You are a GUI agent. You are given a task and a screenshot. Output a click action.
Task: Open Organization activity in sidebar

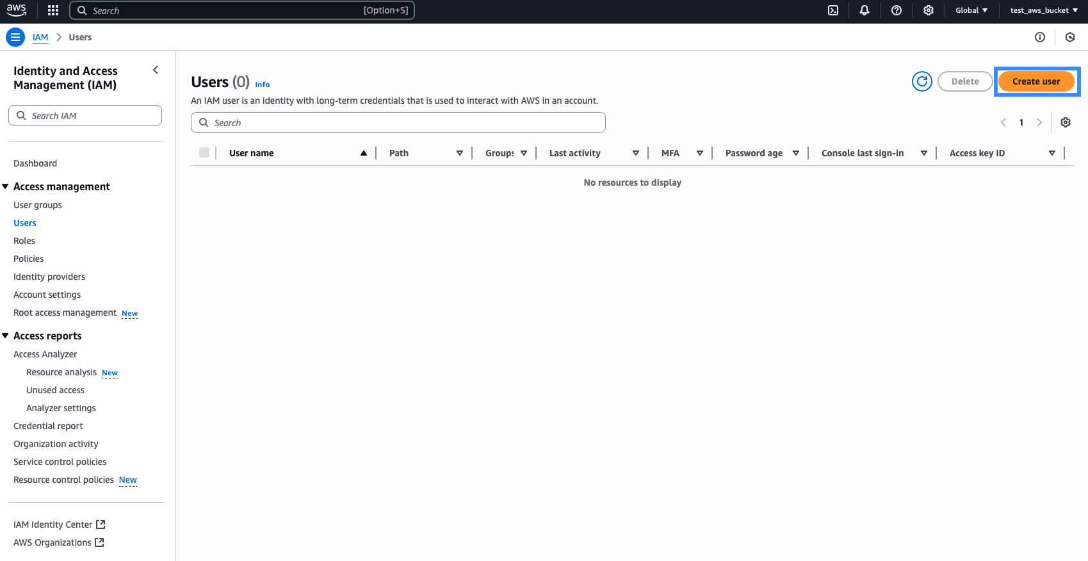[56, 444]
